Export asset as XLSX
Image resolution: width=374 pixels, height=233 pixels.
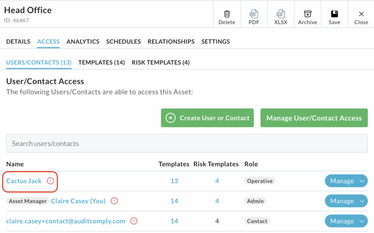coord(280,15)
